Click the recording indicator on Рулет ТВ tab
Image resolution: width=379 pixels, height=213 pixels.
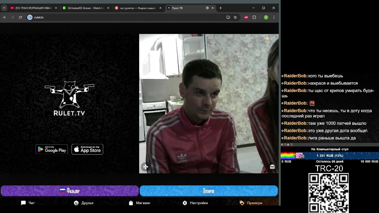click(207, 8)
